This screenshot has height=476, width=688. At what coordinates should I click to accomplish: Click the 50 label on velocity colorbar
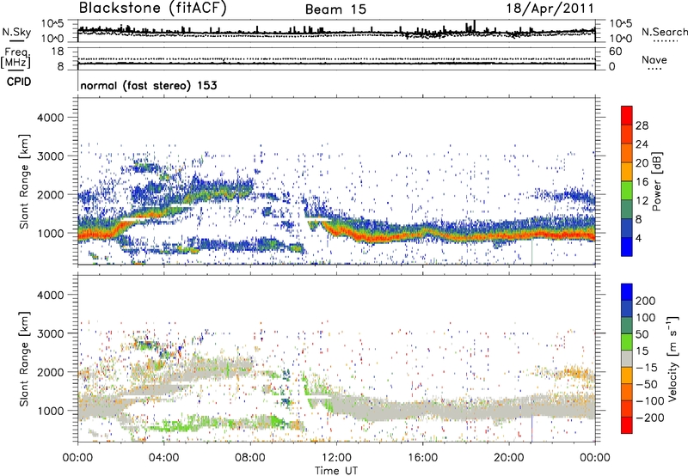642,334
